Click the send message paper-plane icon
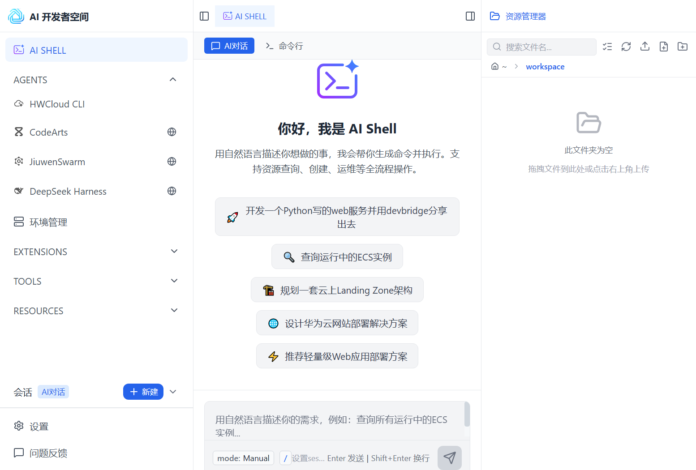Image resolution: width=696 pixels, height=470 pixels. tap(450, 457)
